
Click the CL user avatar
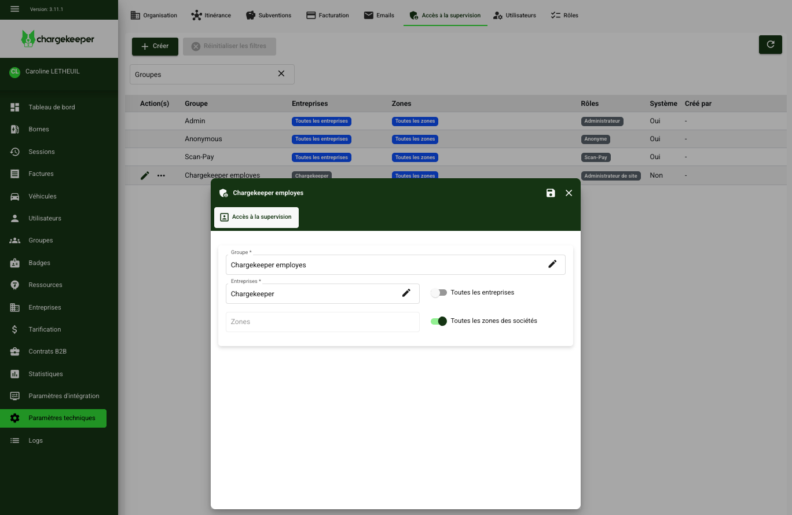pos(14,72)
